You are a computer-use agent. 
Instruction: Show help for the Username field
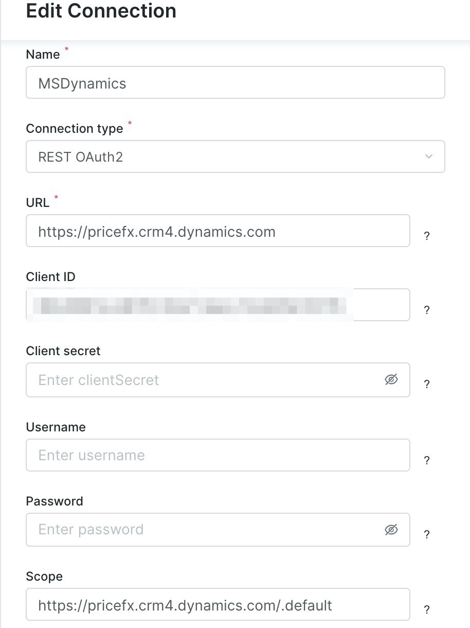point(426,460)
